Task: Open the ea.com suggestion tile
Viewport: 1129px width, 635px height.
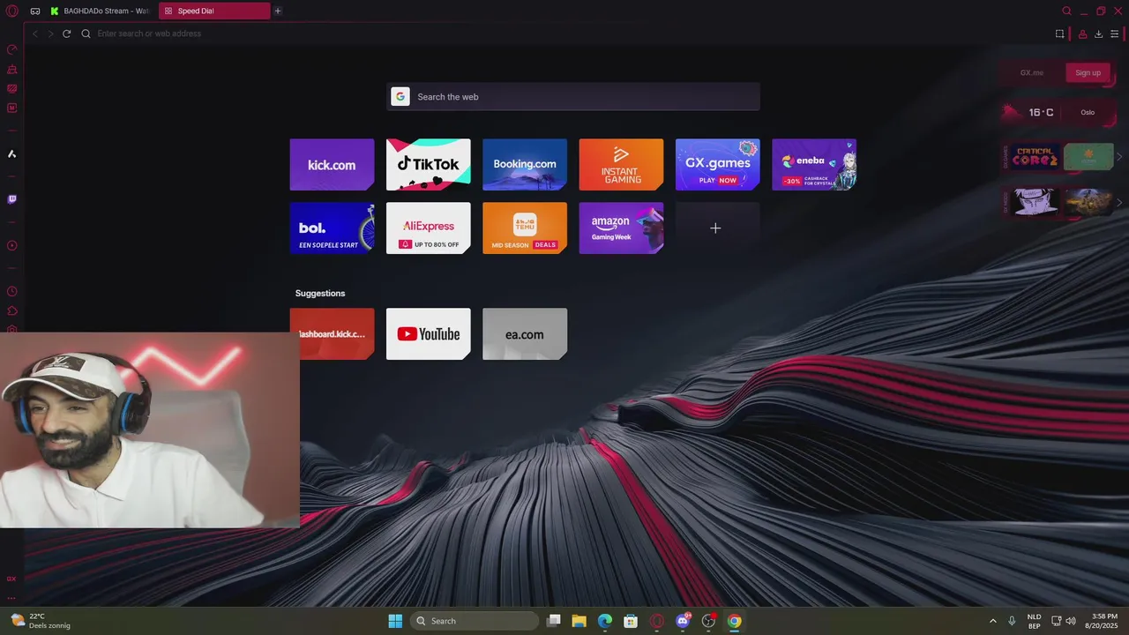Action: coord(525,333)
